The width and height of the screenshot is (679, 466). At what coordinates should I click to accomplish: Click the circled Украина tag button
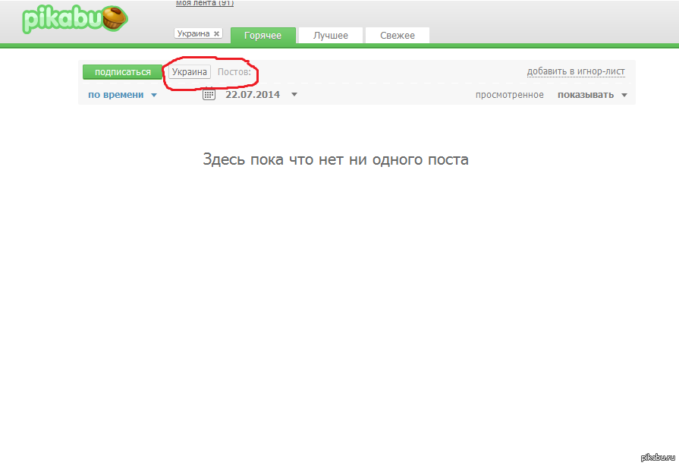point(190,72)
